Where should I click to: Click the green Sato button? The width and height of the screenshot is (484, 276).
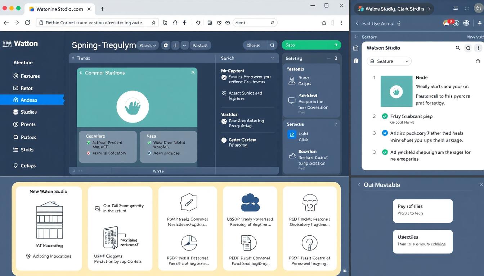[x=311, y=45]
